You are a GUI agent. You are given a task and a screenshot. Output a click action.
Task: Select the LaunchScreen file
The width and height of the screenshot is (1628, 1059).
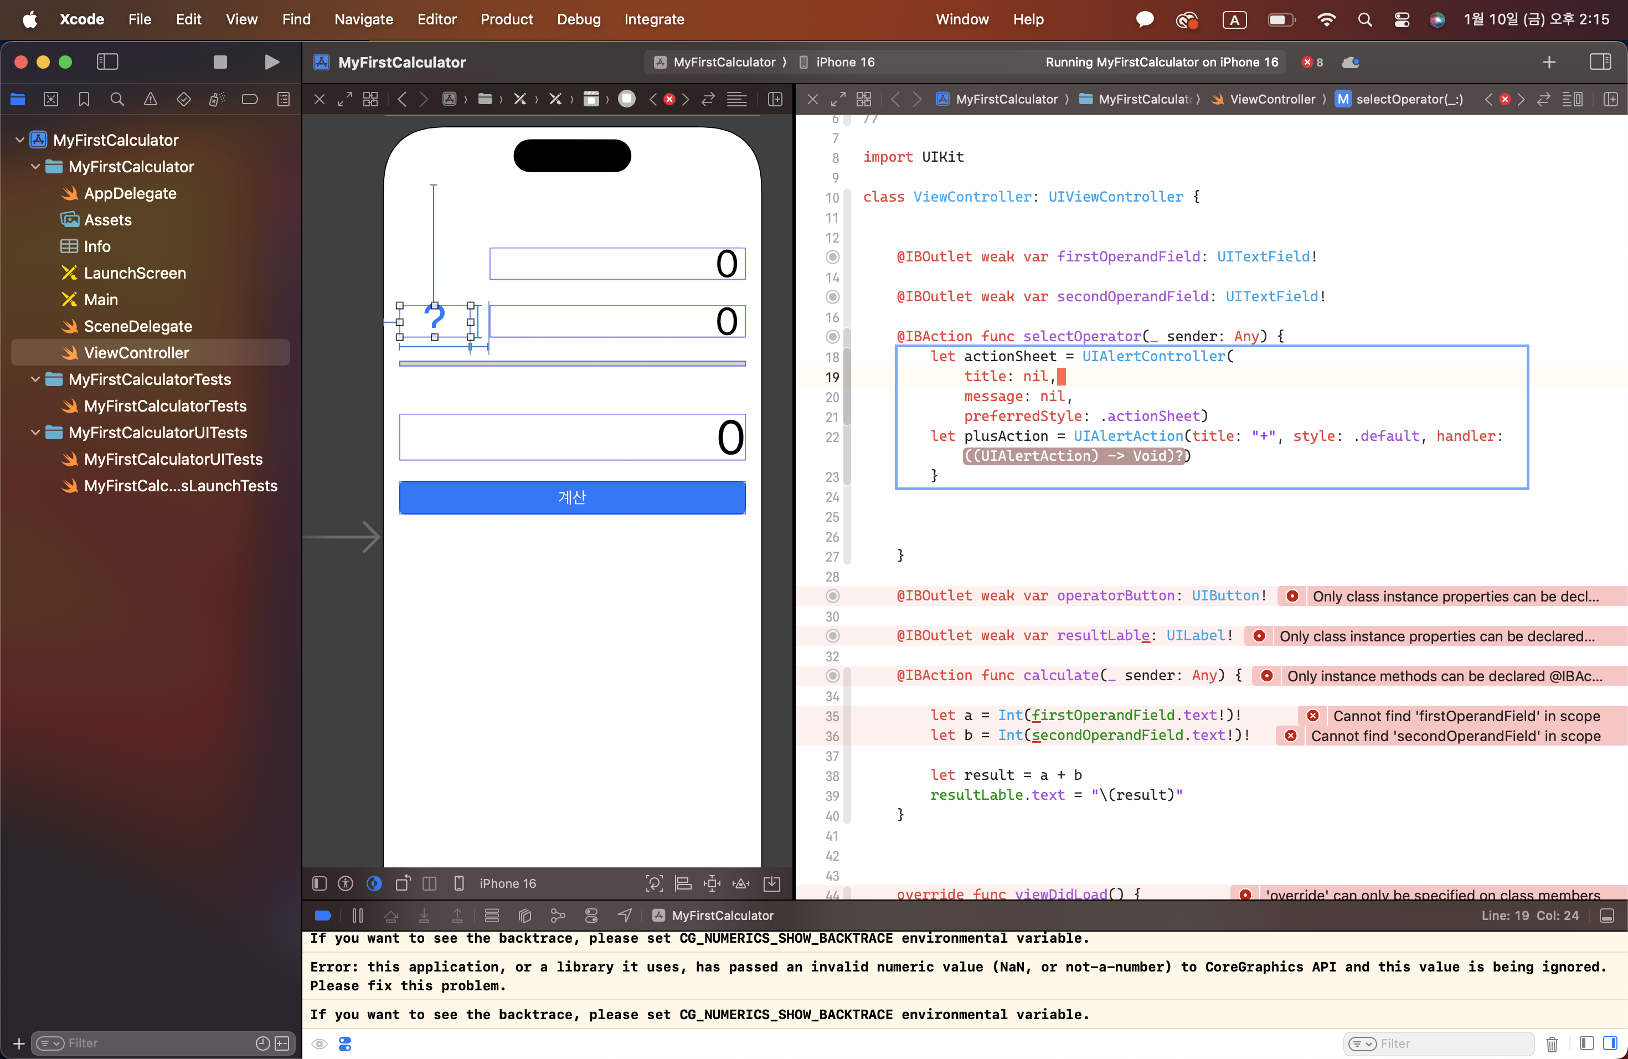[x=135, y=273]
